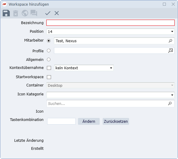This screenshot has height=159, width=178.
Task: Tick the Startworkspace checkbox
Action: (x=49, y=77)
